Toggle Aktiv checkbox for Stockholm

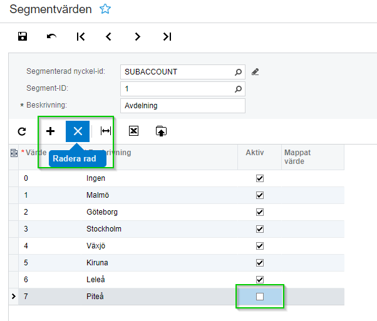point(260,229)
